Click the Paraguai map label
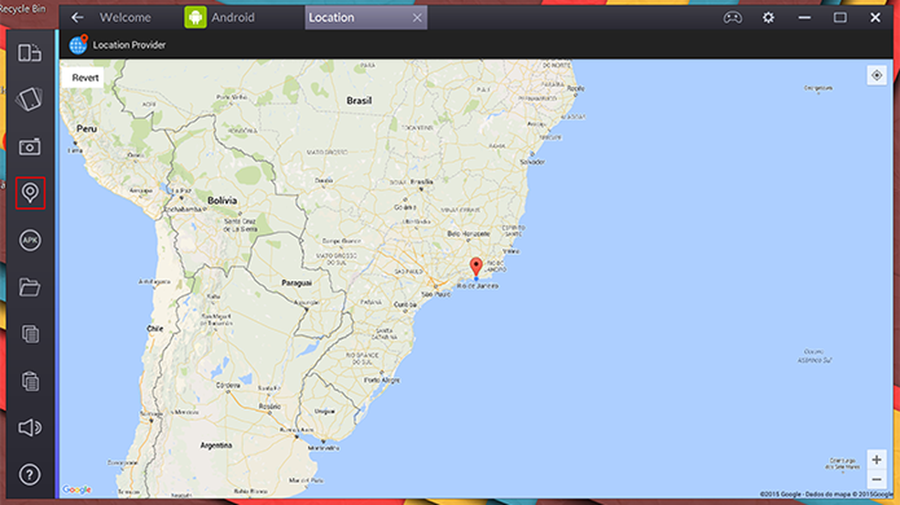This screenshot has width=900, height=505. click(x=296, y=283)
